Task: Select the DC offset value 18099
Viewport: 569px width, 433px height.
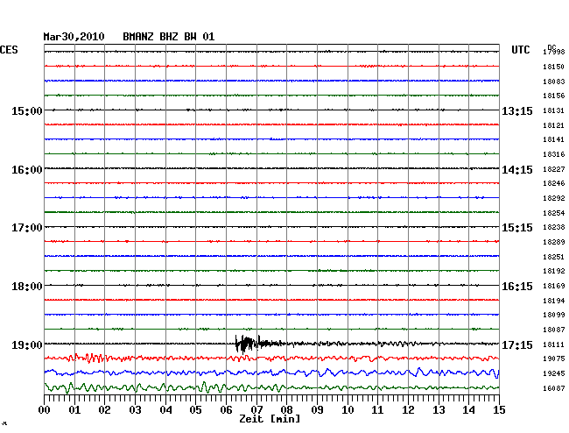Action: point(554,315)
